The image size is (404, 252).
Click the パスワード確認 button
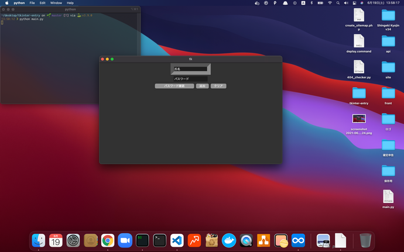pyautogui.click(x=174, y=86)
